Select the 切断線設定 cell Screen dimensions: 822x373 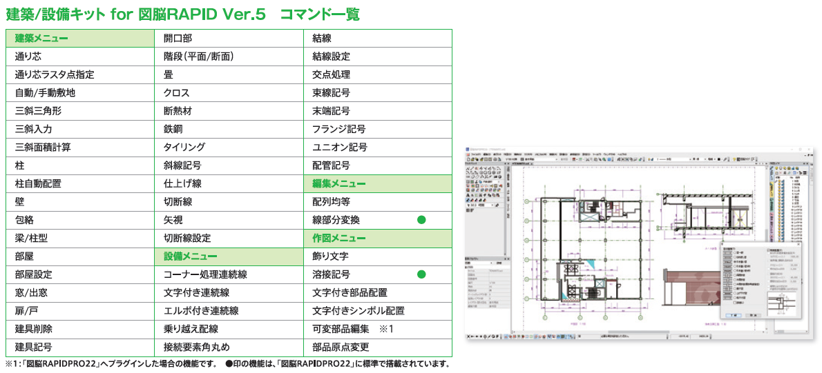(x=229, y=239)
